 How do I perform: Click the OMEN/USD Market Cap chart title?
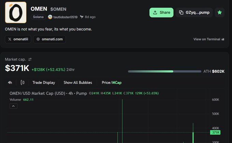(x=48, y=93)
